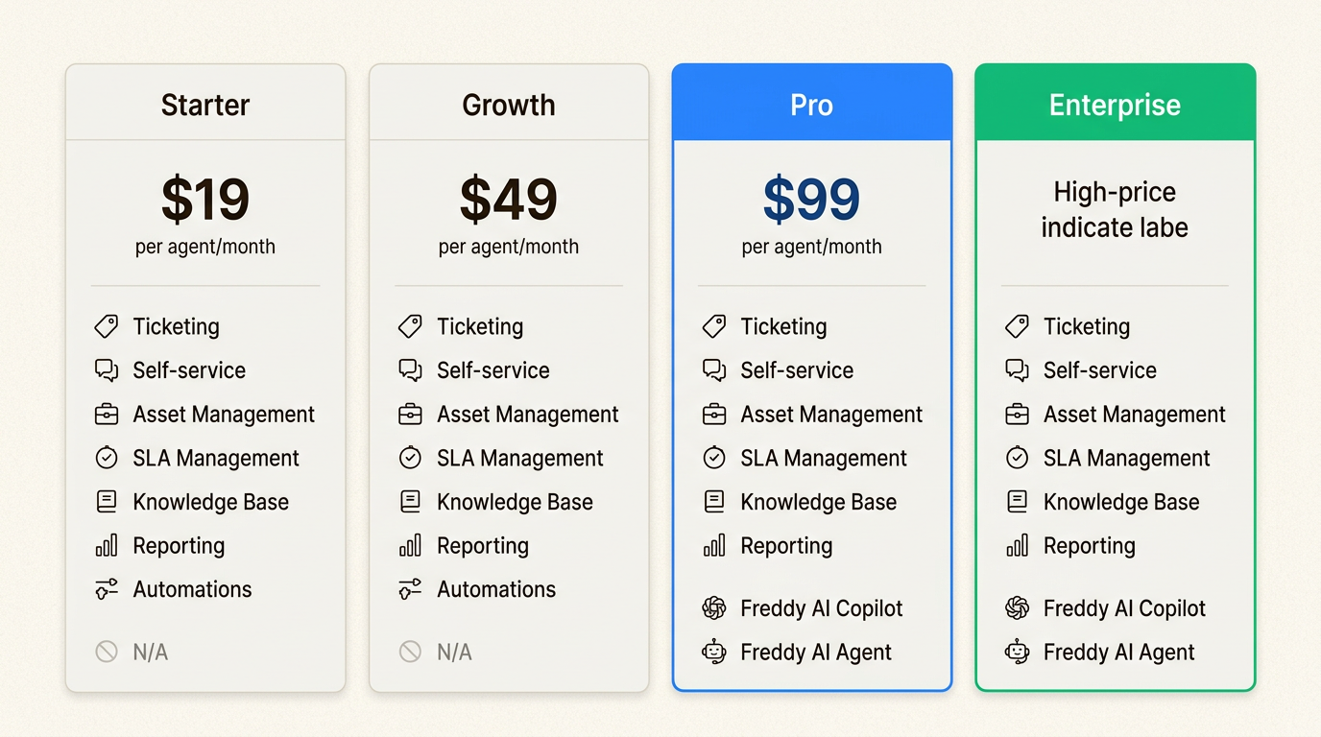Click the Freddy AI Copilot label in Enterprise
1321x737 pixels.
pos(1124,608)
